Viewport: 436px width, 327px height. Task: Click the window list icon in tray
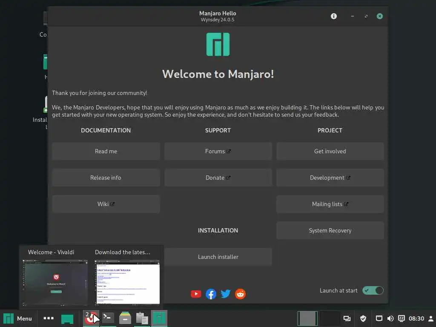coord(347,318)
